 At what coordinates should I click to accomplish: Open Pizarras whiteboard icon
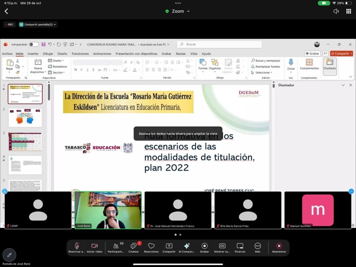tap(240, 246)
